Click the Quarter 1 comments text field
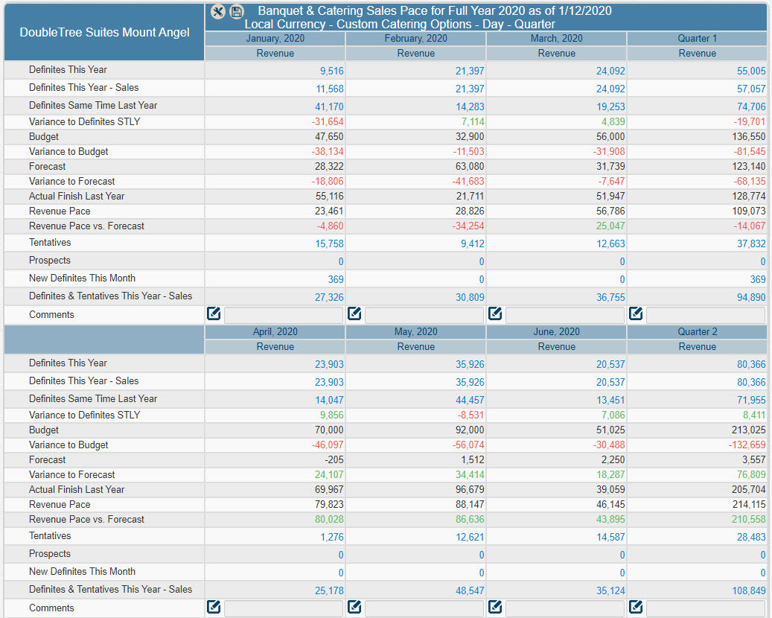772x618 pixels. (x=706, y=314)
